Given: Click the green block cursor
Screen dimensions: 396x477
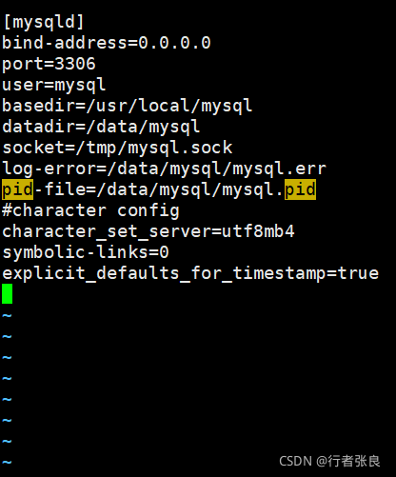Looking at the screenshot, I should pos(7,294).
